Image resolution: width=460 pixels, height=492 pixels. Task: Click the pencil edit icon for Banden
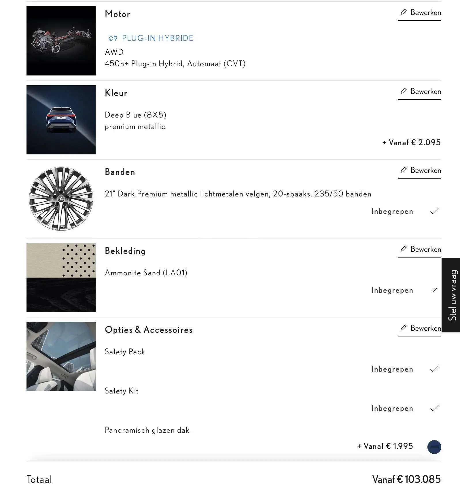(x=404, y=170)
